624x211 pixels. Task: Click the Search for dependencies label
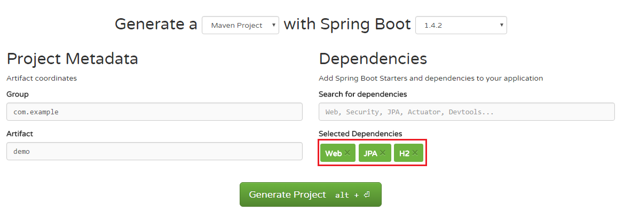coord(363,95)
